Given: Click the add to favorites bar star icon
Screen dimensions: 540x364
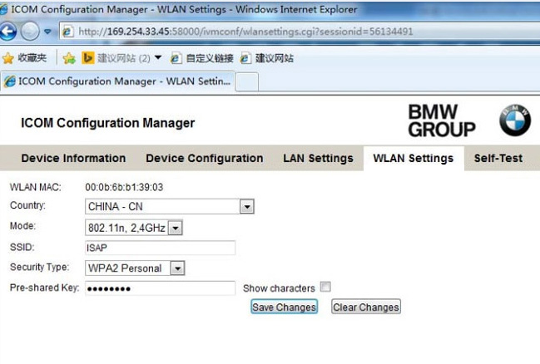Looking at the screenshot, I should (x=69, y=58).
